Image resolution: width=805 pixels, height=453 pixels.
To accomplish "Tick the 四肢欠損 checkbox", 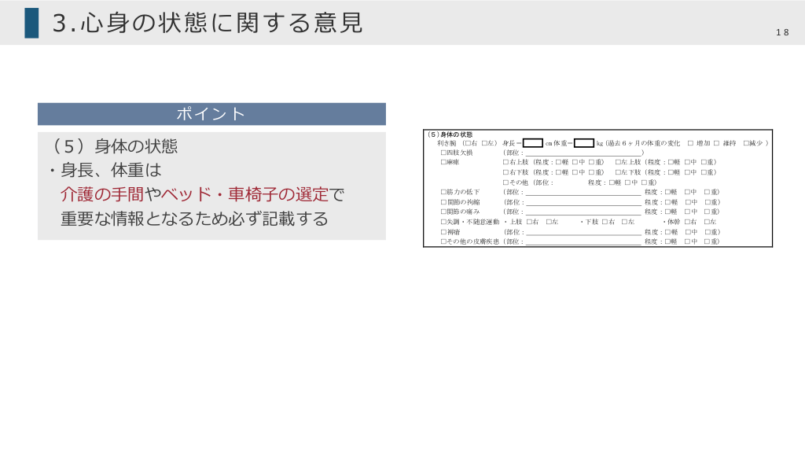I will [443, 153].
